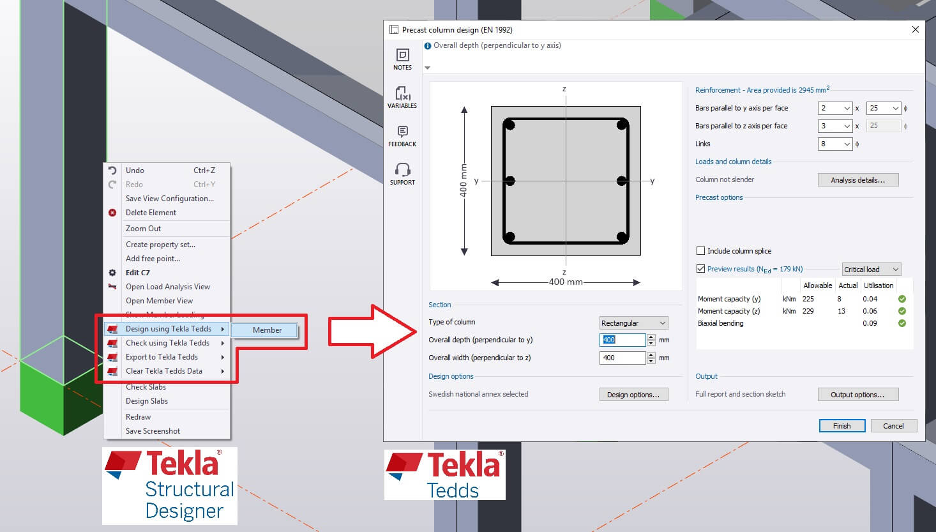Open the Type of column Rectangular dropdown
This screenshot has height=532, width=936.
click(634, 323)
